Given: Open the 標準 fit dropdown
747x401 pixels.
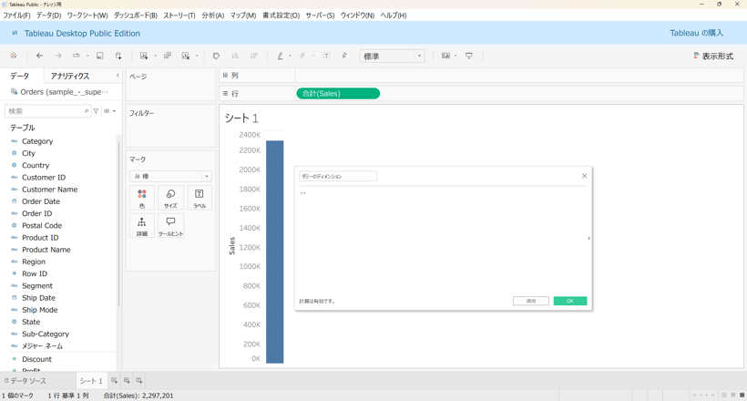Looking at the screenshot, I should (x=392, y=57).
